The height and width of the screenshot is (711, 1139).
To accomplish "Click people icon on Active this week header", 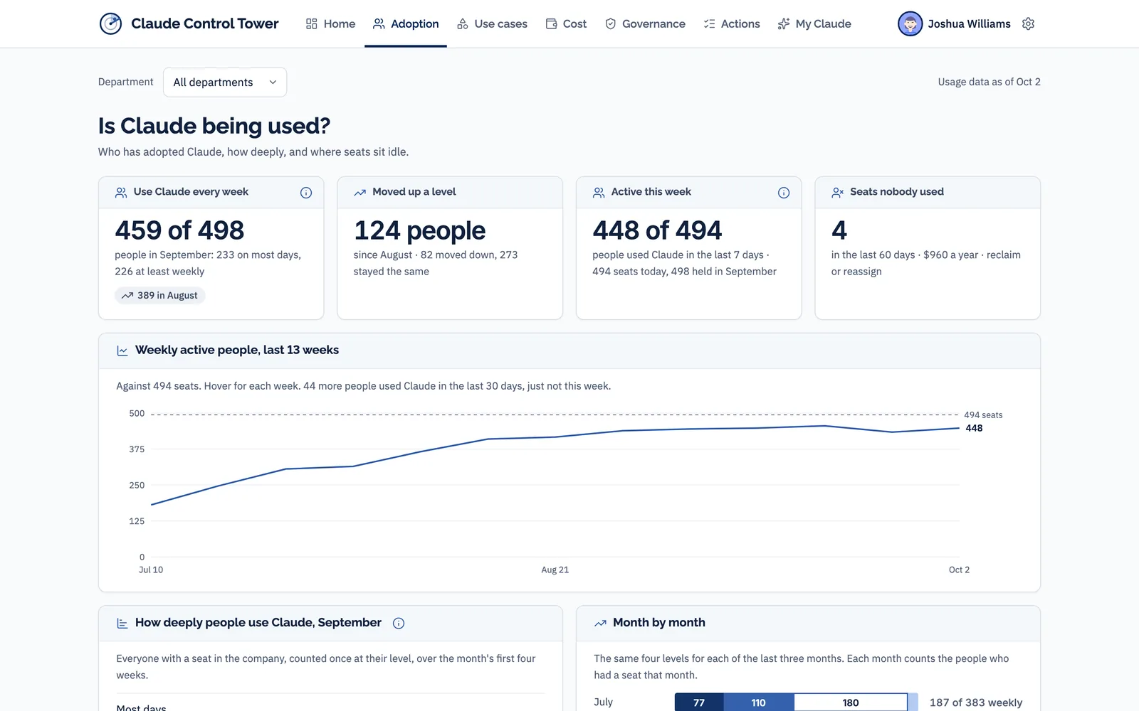I will click(x=599, y=193).
